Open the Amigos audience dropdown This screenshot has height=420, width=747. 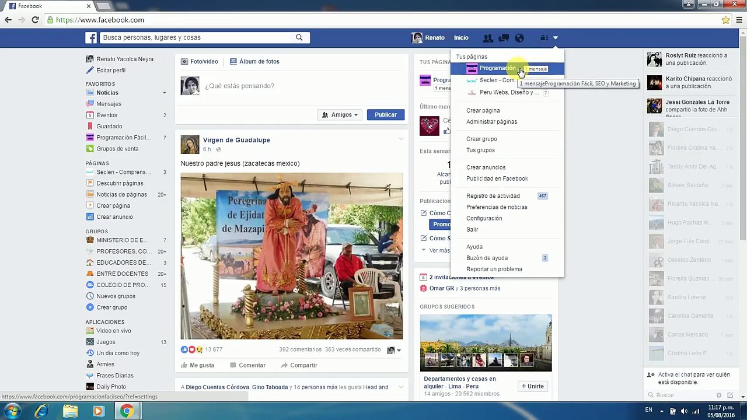340,115
